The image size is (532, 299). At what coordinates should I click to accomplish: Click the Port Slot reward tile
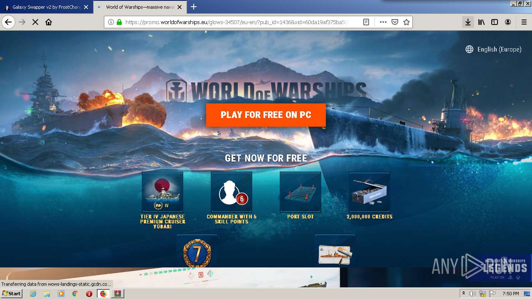pos(300,192)
